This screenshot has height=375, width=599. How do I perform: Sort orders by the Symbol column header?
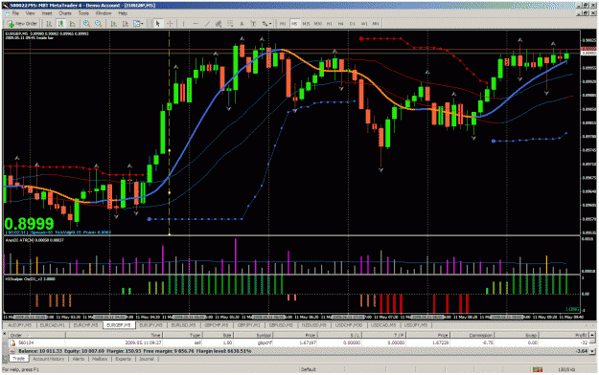254,335
